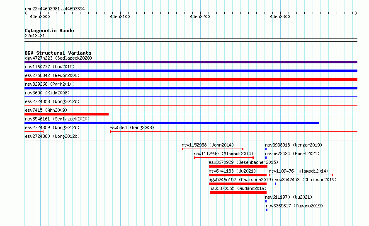
Task: Open the esv7415 (Ahn2009) label
Action: tap(46, 110)
